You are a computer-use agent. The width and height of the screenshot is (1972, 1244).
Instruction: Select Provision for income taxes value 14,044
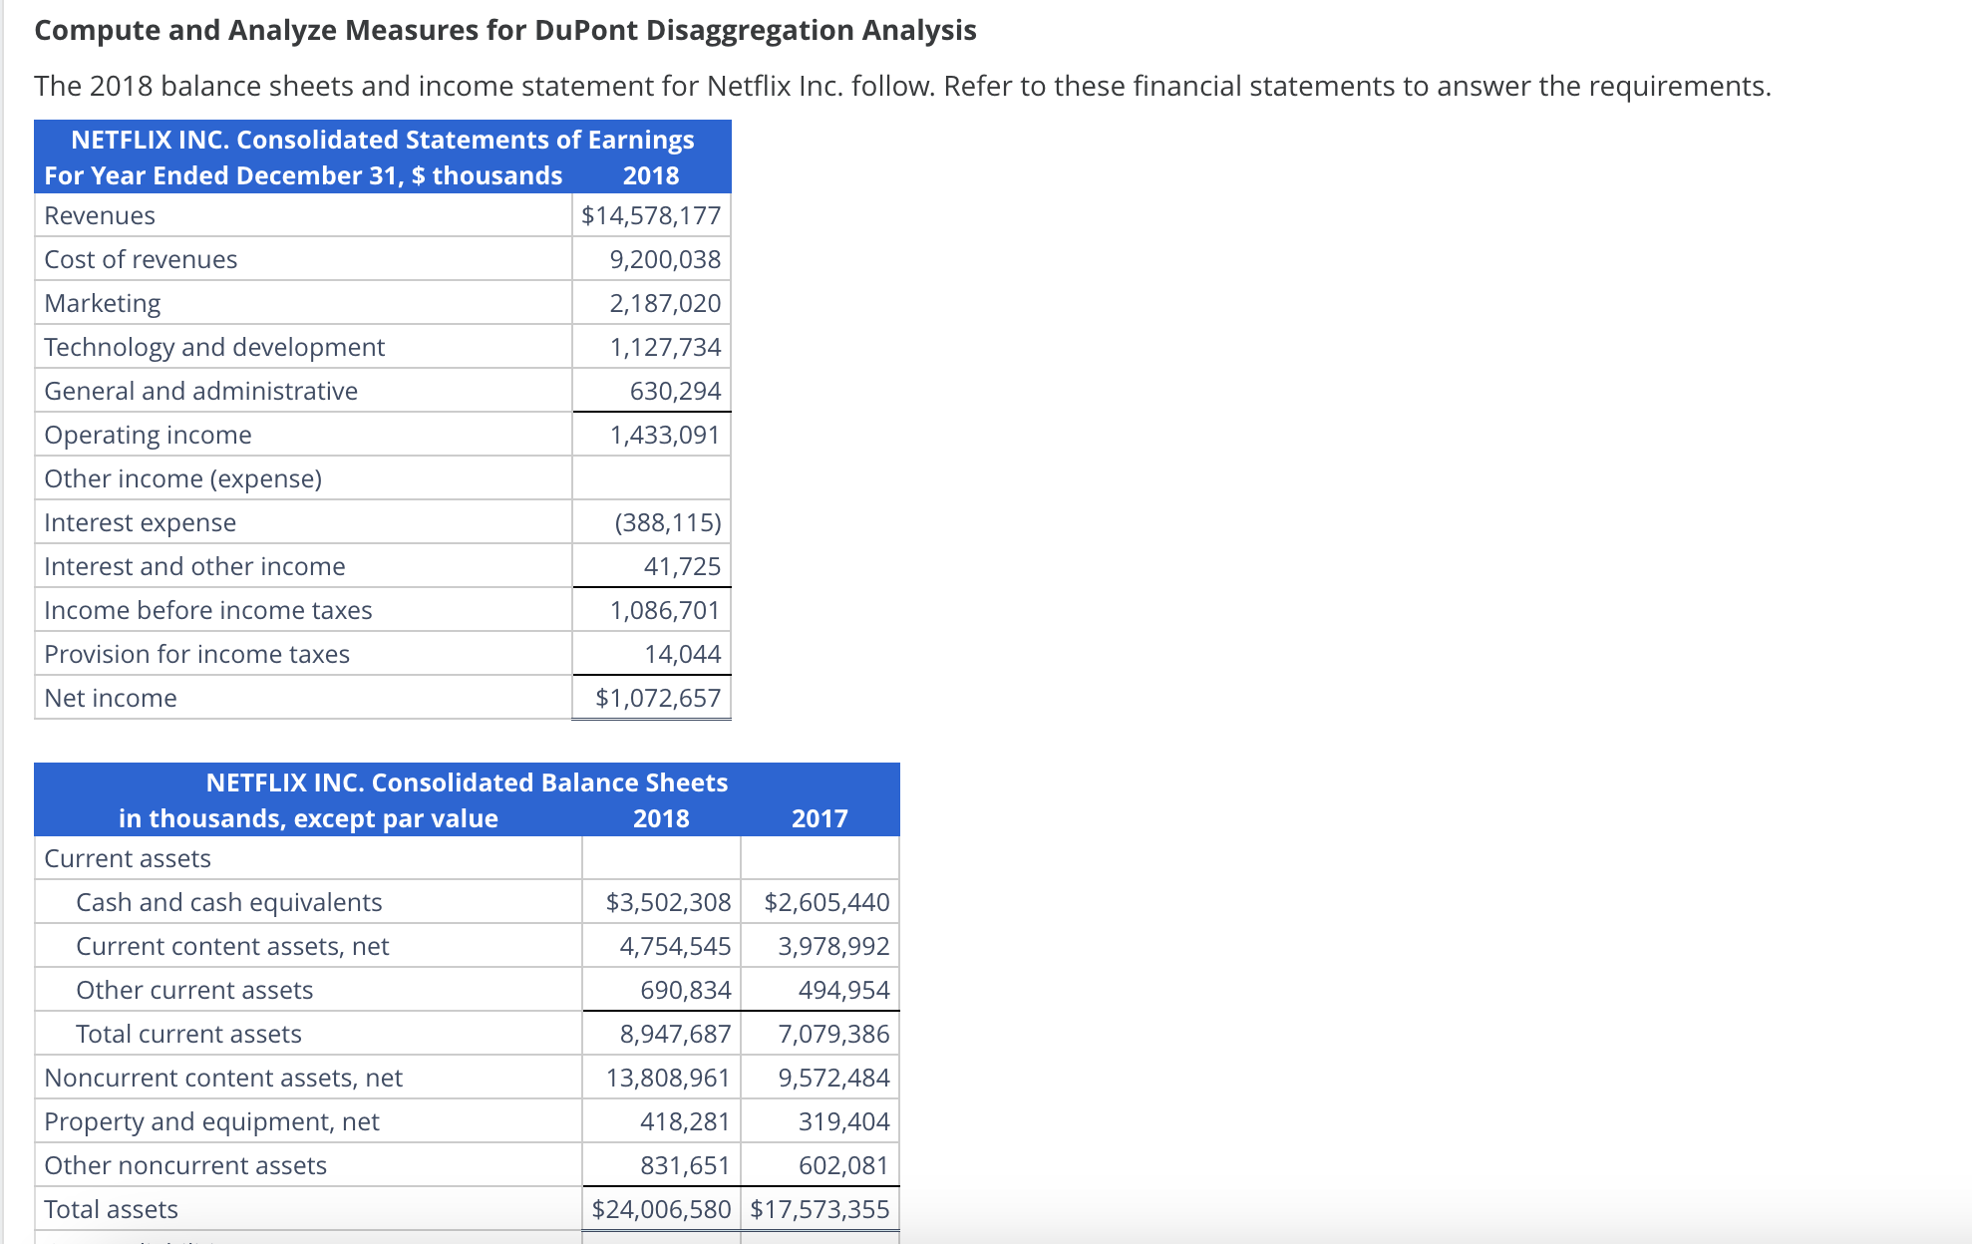(x=682, y=654)
